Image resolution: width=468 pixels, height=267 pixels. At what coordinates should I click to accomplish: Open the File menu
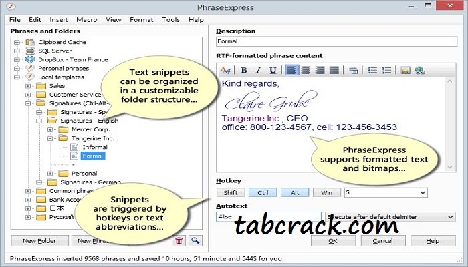(x=15, y=19)
